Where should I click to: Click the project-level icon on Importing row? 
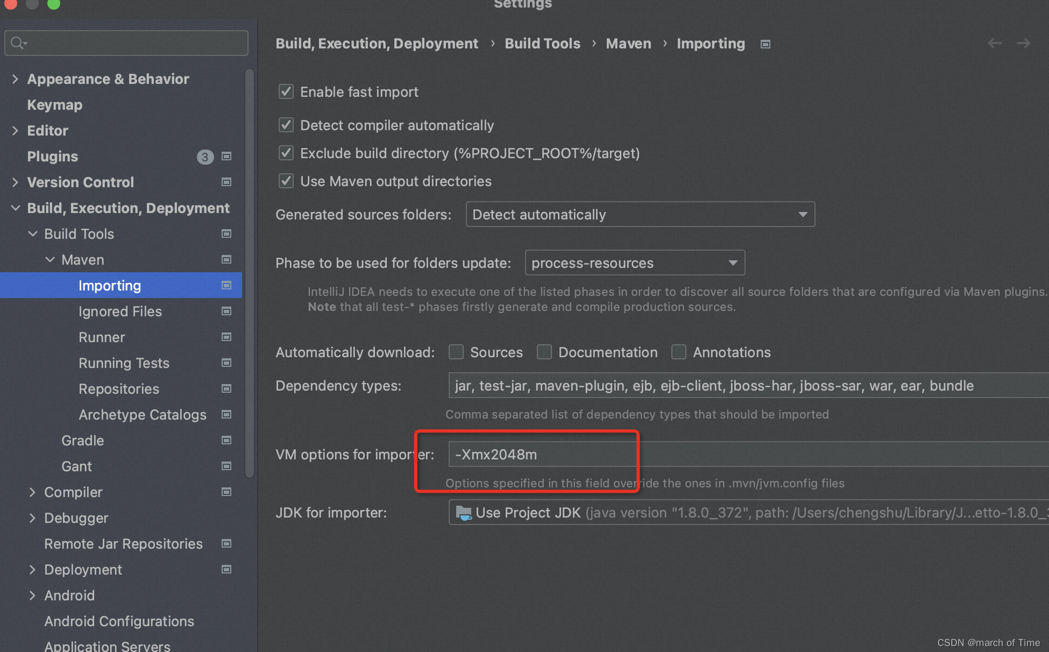(226, 286)
